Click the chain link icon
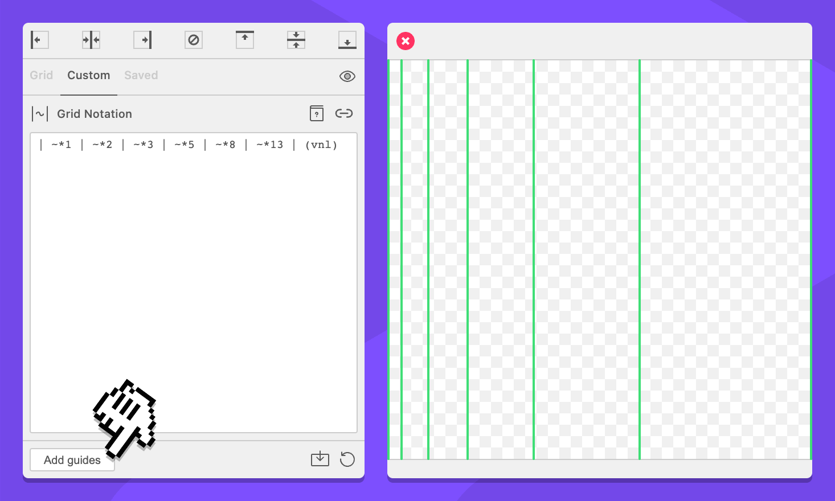 344,113
